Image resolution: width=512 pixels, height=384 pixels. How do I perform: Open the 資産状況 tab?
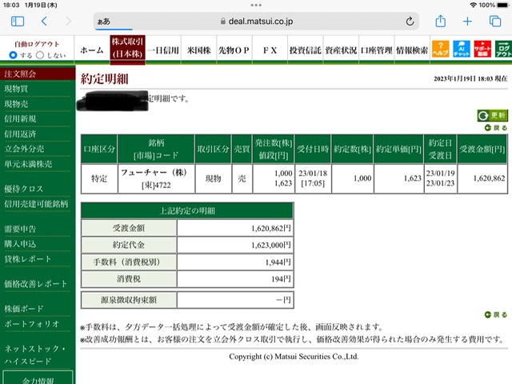(x=341, y=50)
